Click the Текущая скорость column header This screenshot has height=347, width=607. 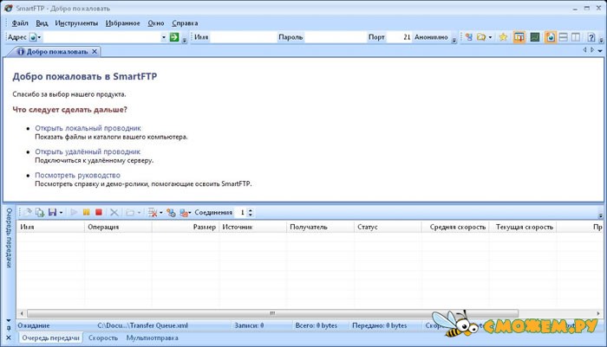[x=523, y=227]
